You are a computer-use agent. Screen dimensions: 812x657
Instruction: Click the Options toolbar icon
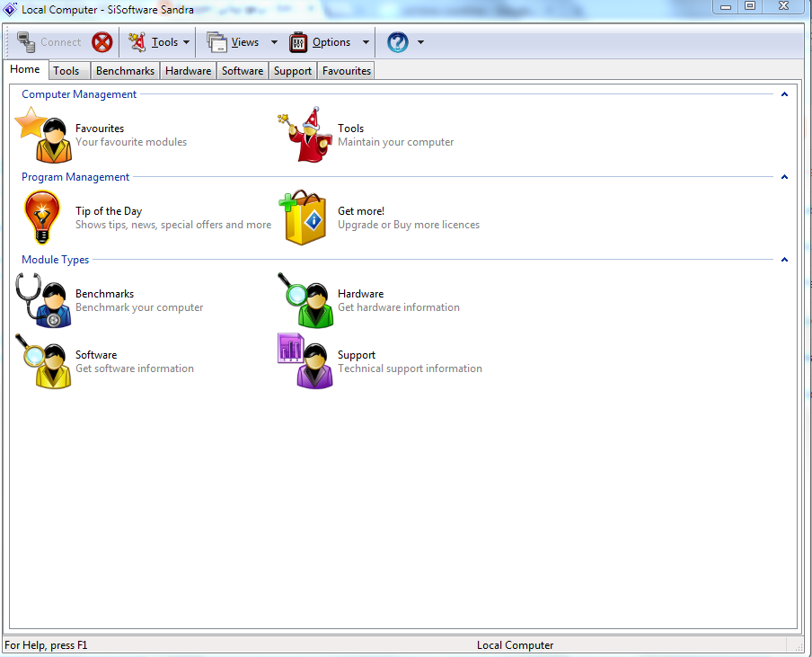(x=298, y=42)
